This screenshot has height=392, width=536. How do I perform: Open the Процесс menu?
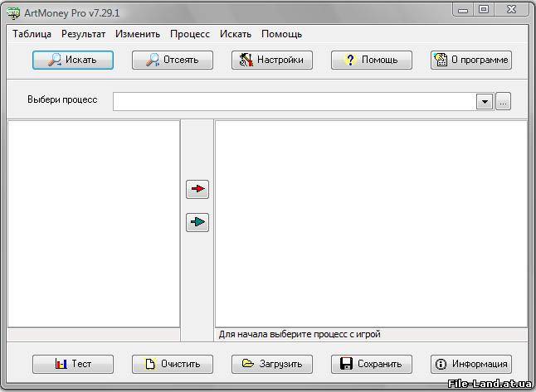(190, 34)
